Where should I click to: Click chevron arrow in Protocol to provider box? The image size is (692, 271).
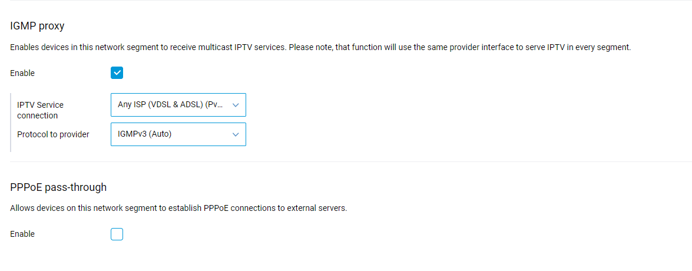236,134
